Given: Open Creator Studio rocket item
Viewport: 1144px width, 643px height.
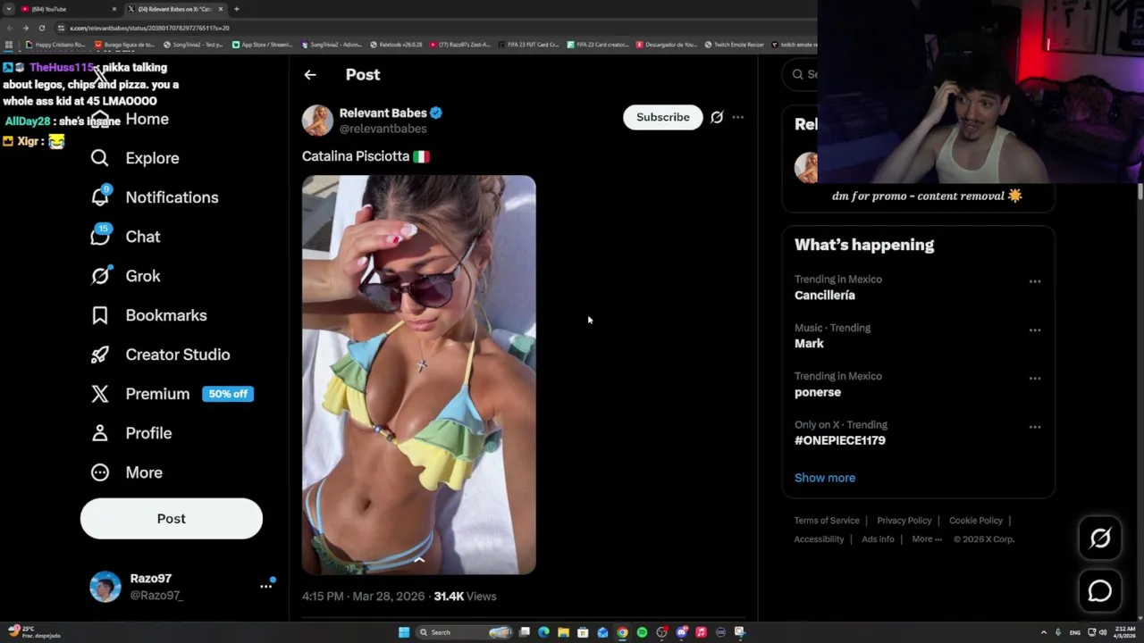Looking at the screenshot, I should [160, 355].
